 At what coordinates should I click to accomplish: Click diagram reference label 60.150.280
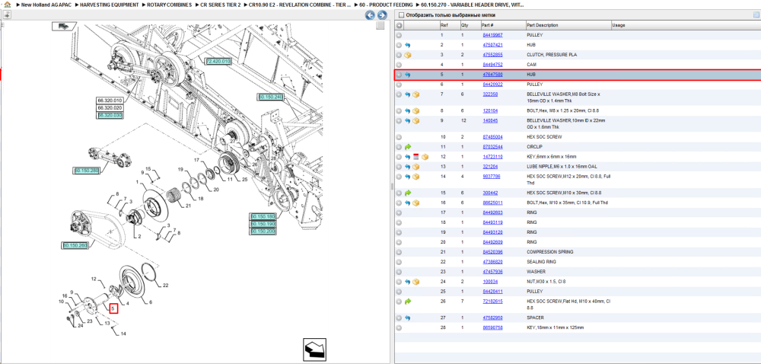[x=87, y=171]
